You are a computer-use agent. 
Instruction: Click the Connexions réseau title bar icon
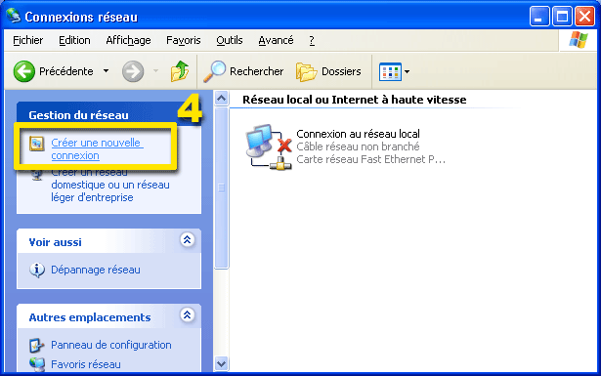[x=14, y=16]
